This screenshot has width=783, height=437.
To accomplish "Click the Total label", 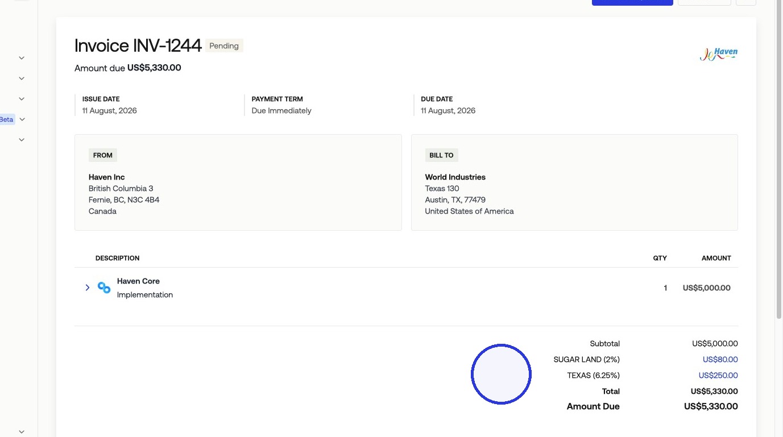I will (611, 391).
